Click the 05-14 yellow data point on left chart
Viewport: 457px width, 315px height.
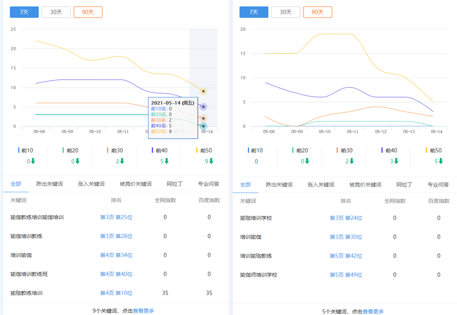pos(203,91)
